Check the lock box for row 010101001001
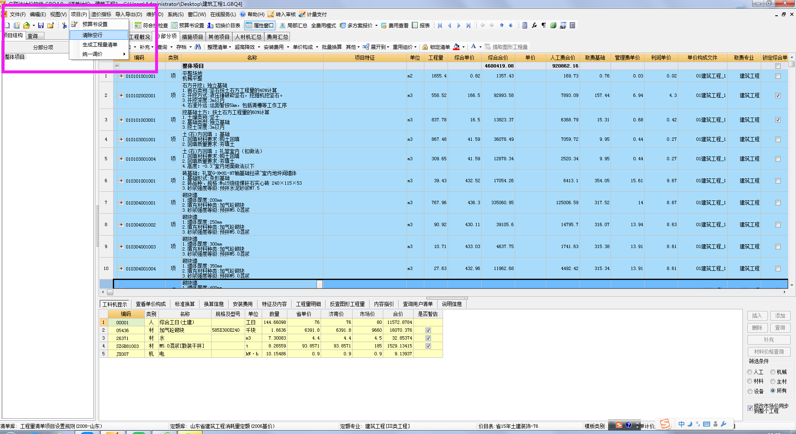The width and height of the screenshot is (796, 434). pos(778,76)
